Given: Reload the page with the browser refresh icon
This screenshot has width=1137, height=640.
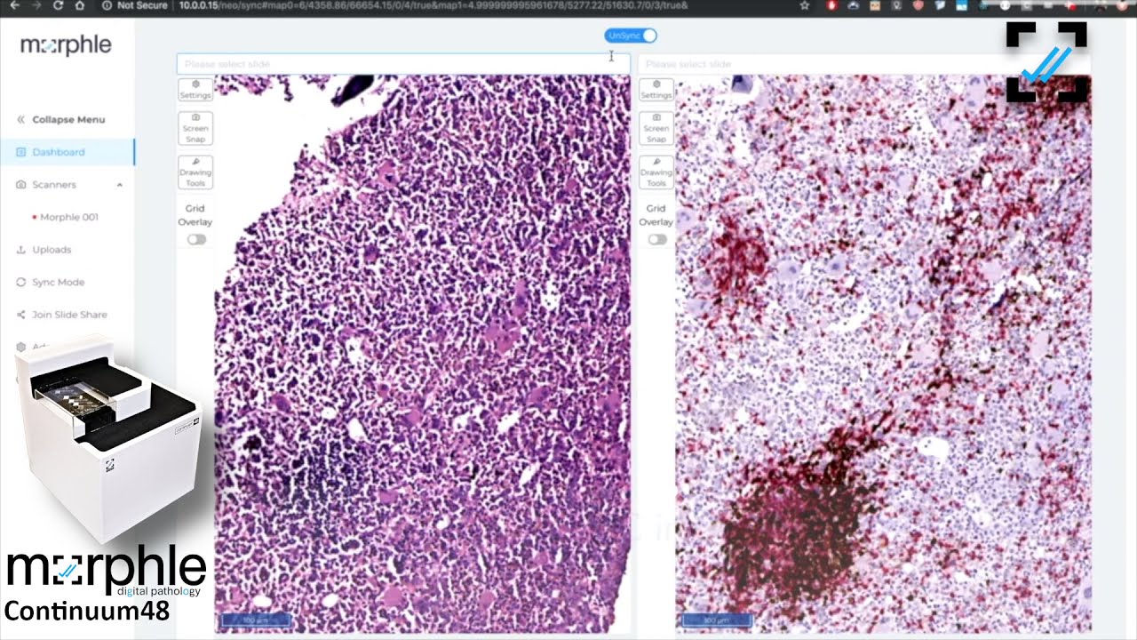Looking at the screenshot, I should click(x=58, y=5).
